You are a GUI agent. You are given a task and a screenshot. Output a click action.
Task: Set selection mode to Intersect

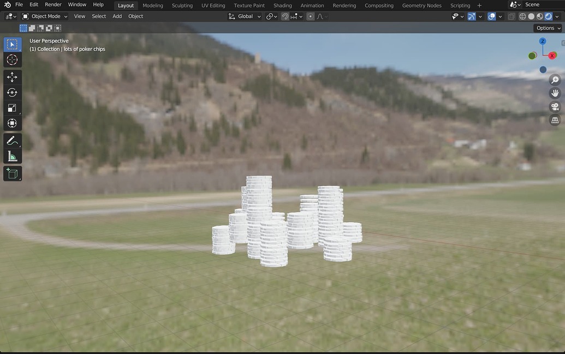pos(58,28)
